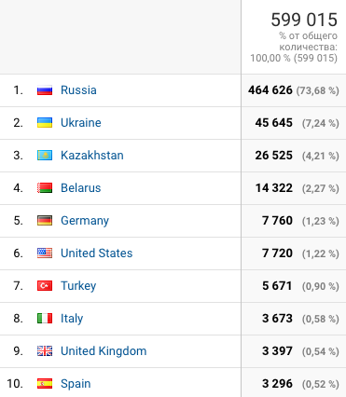346x397 pixels.
Task: Open the United States country link
Action: click(97, 253)
